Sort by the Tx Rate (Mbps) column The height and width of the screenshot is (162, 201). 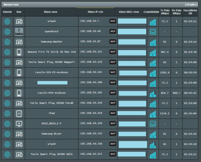pos(165,12)
